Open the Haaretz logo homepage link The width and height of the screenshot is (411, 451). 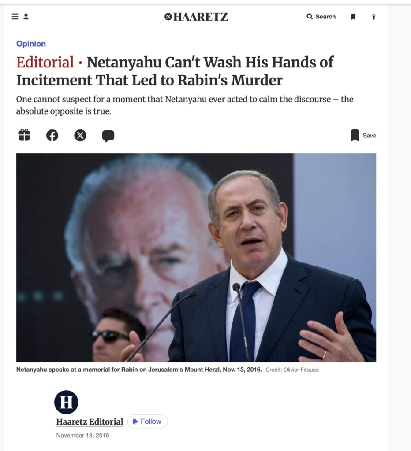point(196,17)
